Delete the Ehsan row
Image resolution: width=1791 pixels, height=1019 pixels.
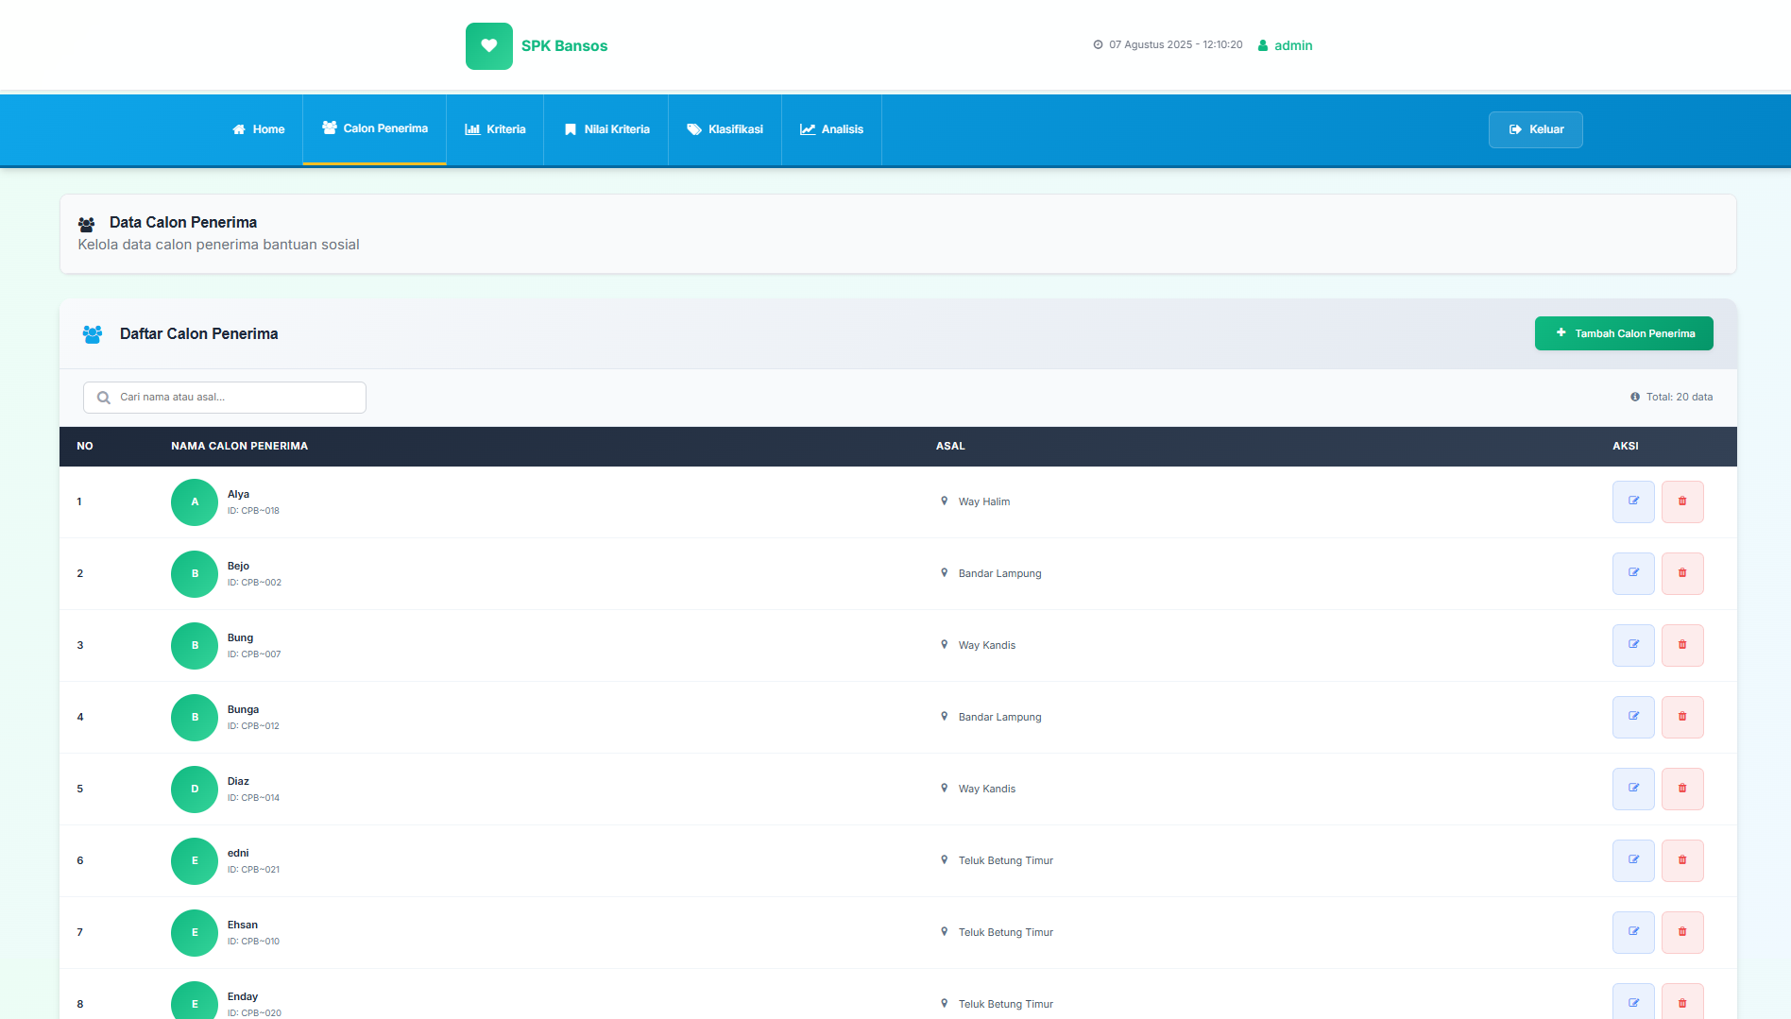[1682, 932]
